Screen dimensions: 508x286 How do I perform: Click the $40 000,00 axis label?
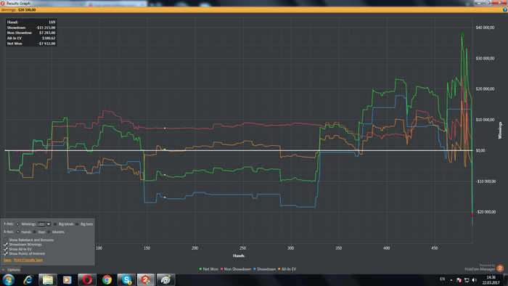pos(485,28)
